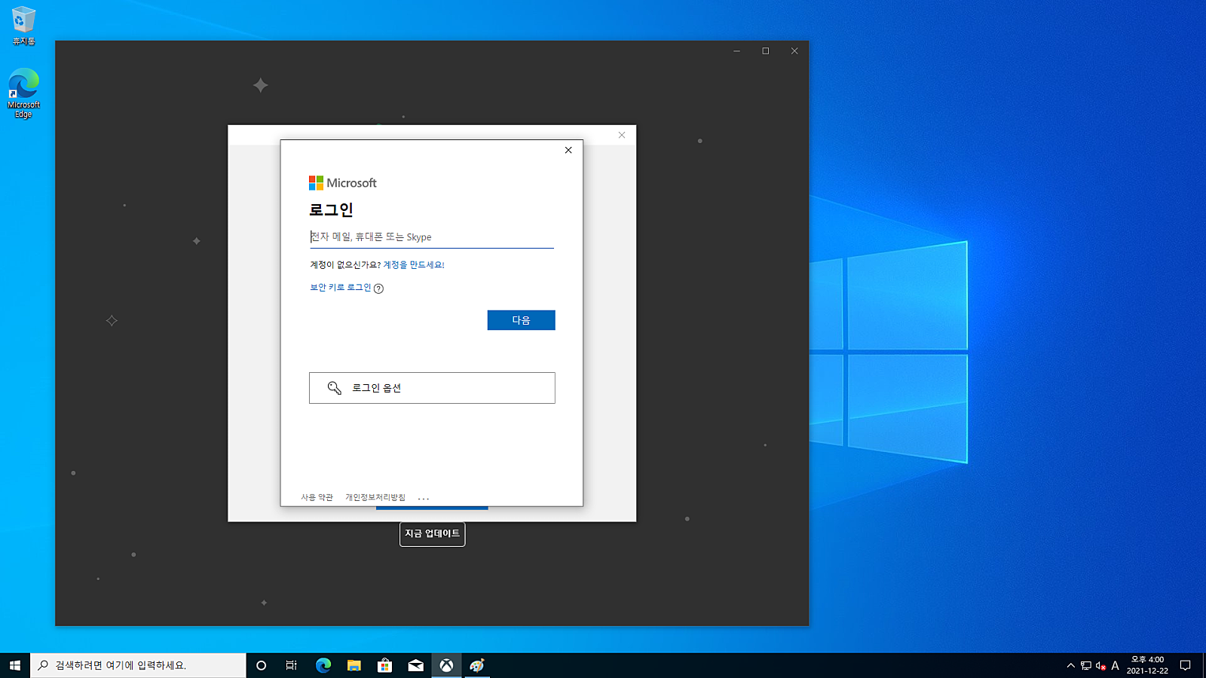This screenshot has height=678, width=1206.
Task: Click the '보안 키로 로그인' link
Action: [341, 288]
